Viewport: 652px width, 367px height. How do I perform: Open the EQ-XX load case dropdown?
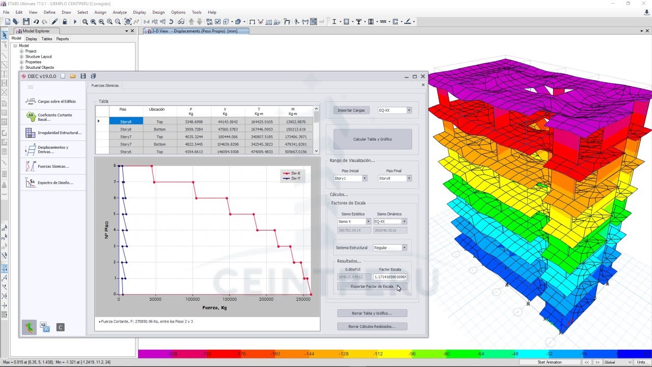[395, 110]
